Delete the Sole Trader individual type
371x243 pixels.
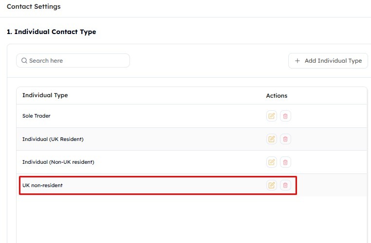[285, 116]
